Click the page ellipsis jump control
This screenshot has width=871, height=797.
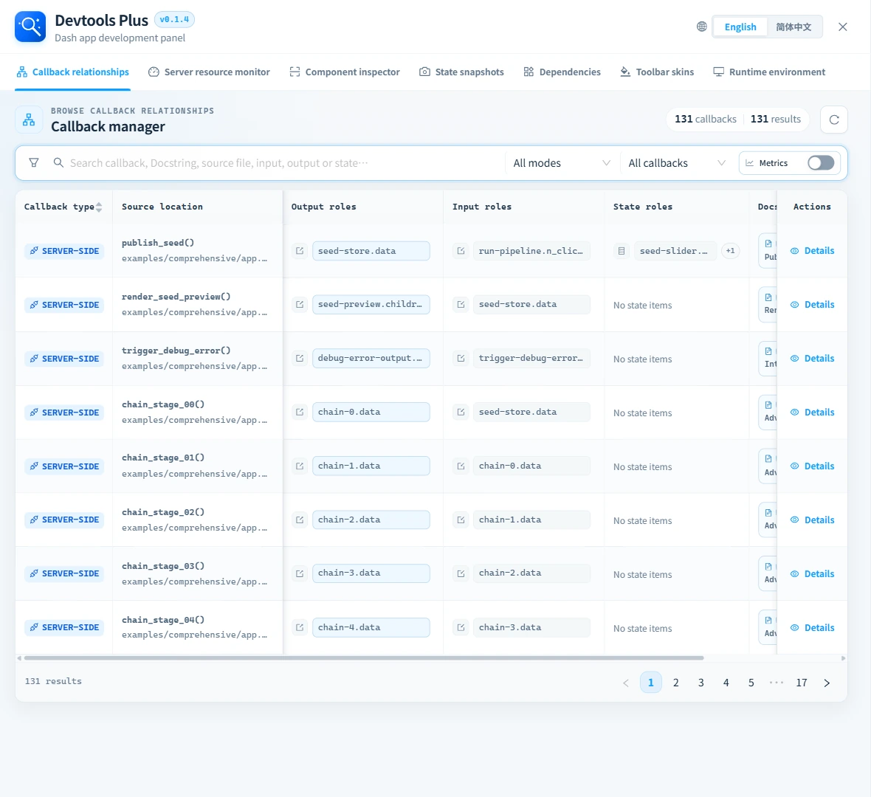point(776,683)
